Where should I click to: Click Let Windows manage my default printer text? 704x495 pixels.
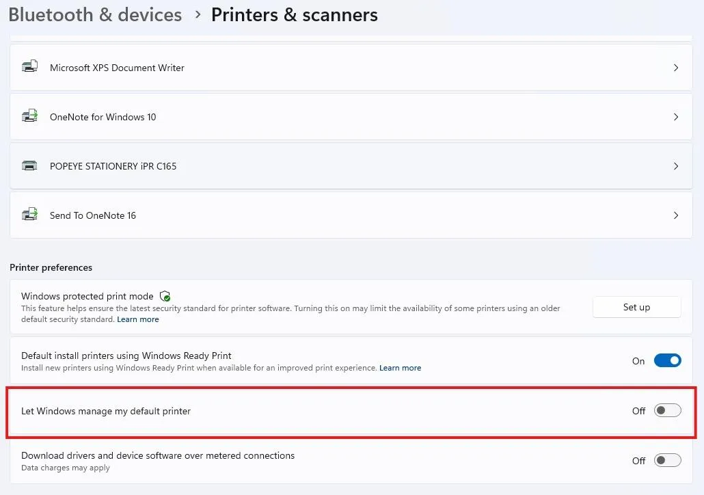(106, 412)
